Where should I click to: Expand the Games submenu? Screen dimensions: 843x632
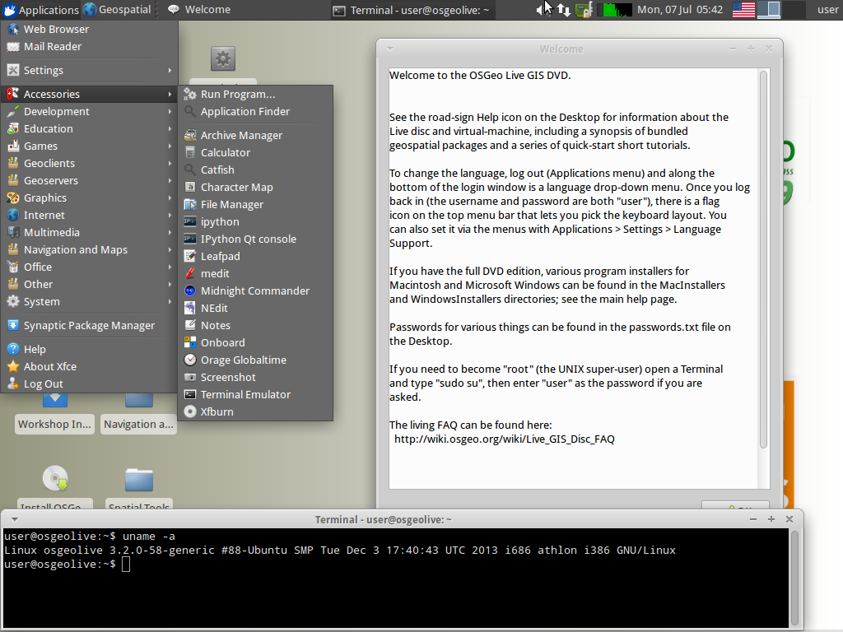89,146
